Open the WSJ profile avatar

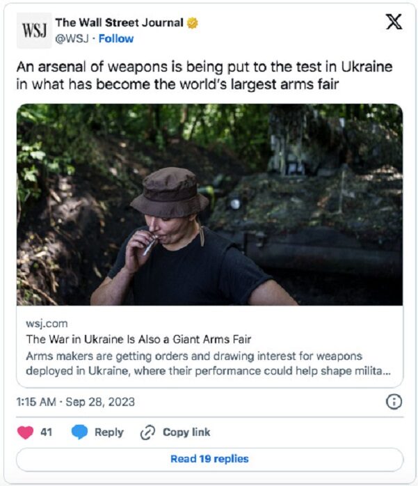34,31
